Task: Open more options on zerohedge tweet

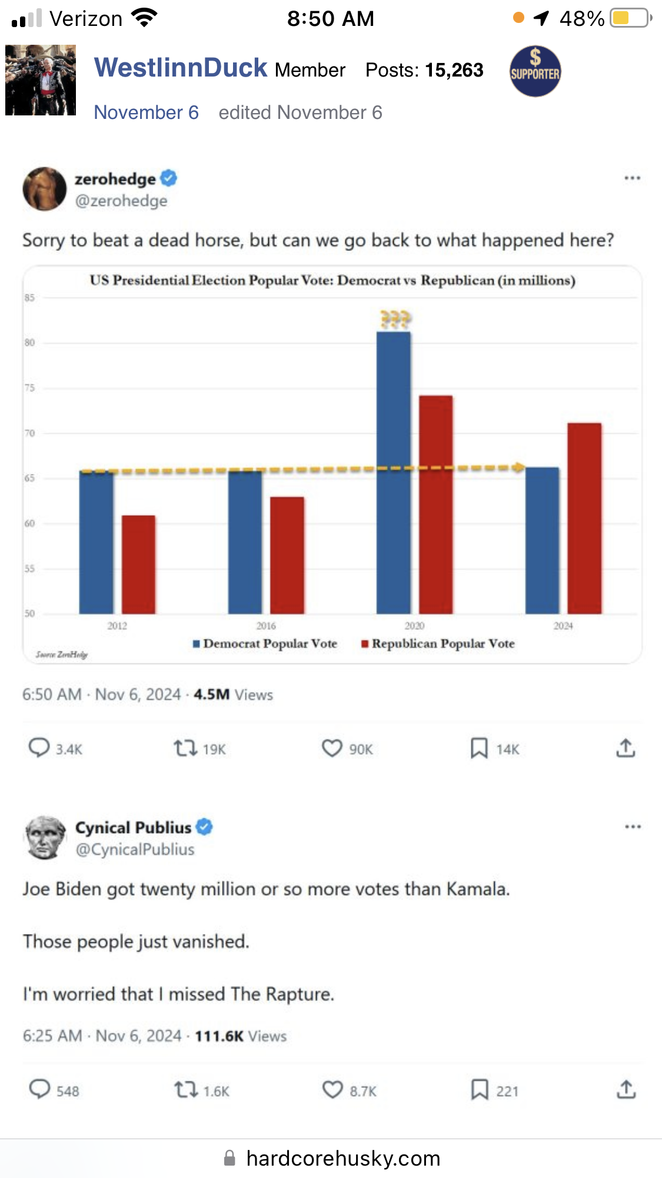Action: coord(632,178)
